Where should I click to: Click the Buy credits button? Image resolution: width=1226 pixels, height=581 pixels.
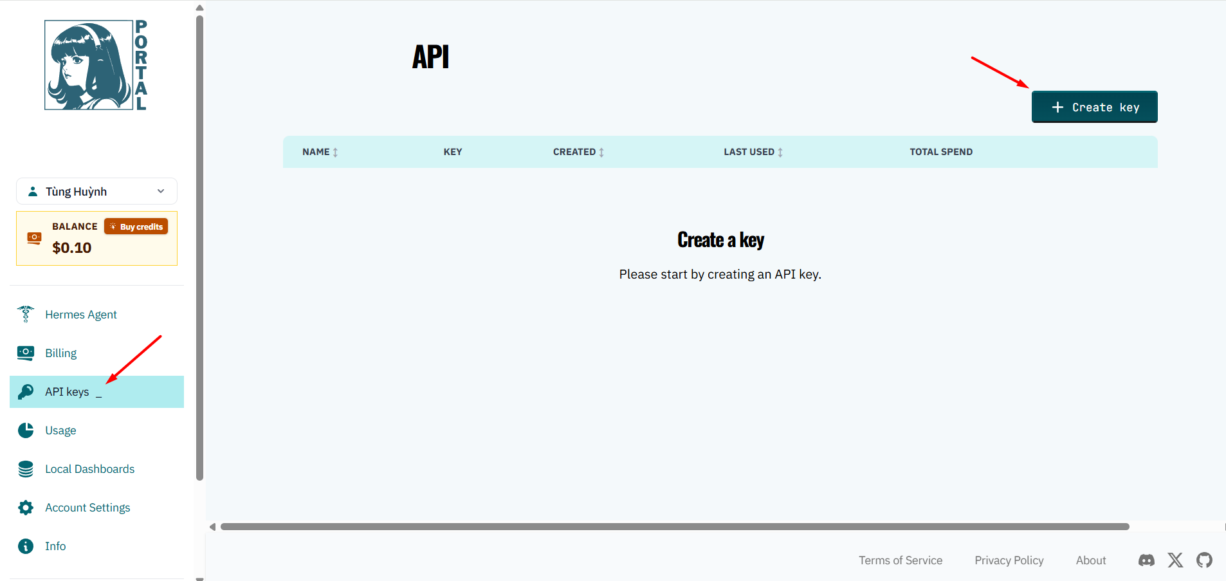136,226
